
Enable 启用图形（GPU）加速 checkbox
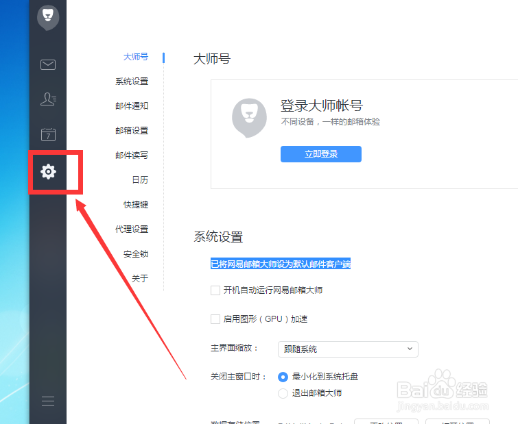[215, 319]
